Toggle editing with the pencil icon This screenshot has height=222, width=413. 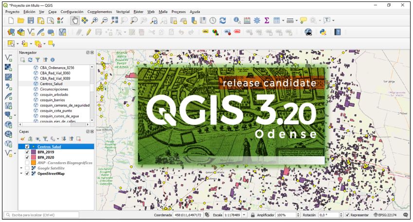click(x=89, y=32)
